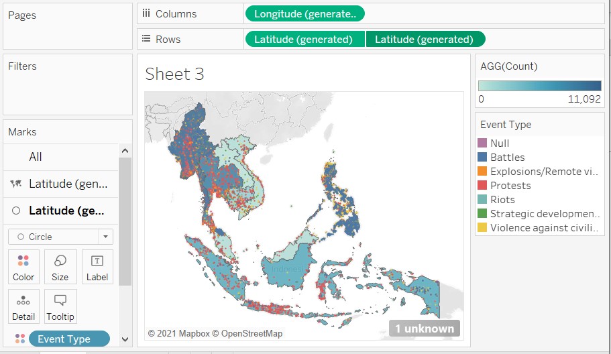The image size is (611, 354).
Task: Click the Longitude (generated) pill in Columns
Action: click(x=306, y=13)
